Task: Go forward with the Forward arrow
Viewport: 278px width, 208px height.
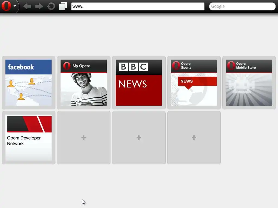Action: pos(39,6)
